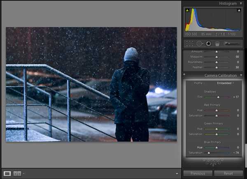This screenshot has width=247, height=179.
Task: Click the Red Primary Hue slider
Action: pos(217,111)
